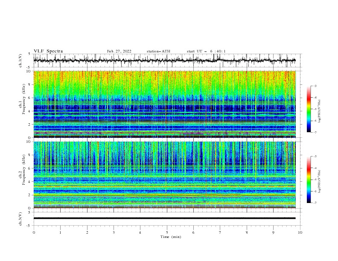Click the time axis tick label '7'
Viewport: 338px width, 261px height.
[220, 232]
